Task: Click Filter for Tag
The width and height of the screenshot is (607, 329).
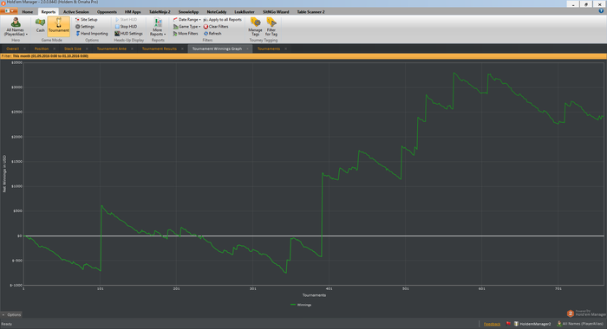Action: (x=271, y=27)
